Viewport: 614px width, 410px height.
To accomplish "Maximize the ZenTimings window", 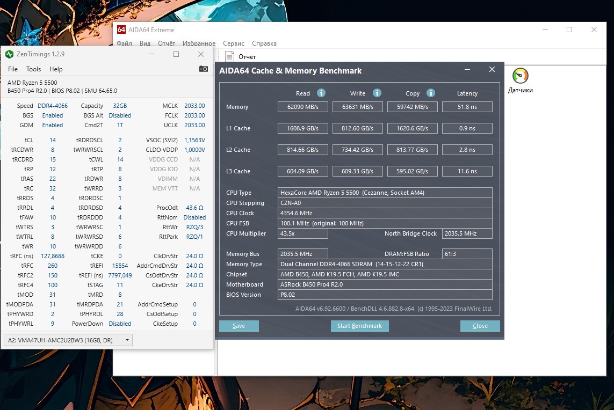I will point(176,54).
